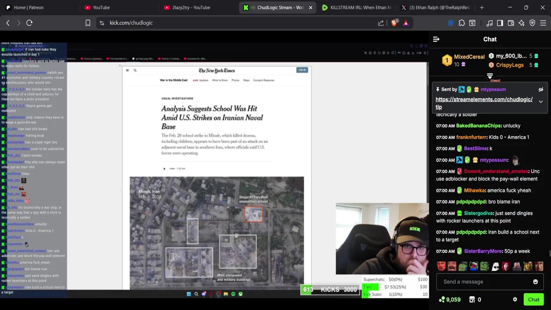Reload the Kick page
Image resolution: width=551 pixels, height=310 pixels.
pyautogui.click(x=29, y=23)
